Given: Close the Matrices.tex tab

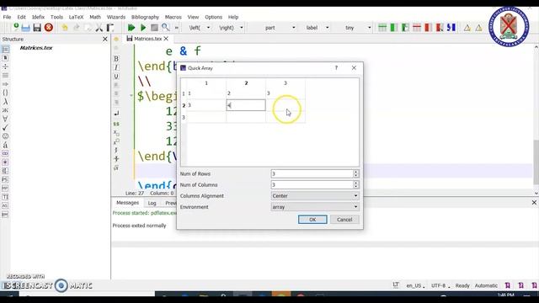Looking at the screenshot, I should pyautogui.click(x=166, y=39).
